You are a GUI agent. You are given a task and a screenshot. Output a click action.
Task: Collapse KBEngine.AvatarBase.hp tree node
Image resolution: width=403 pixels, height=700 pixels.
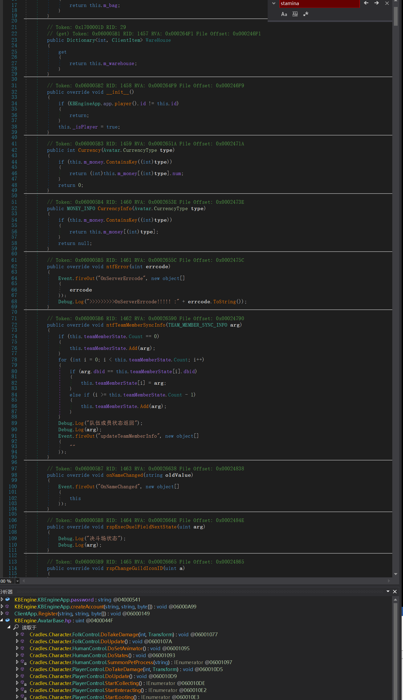(x=2, y=620)
